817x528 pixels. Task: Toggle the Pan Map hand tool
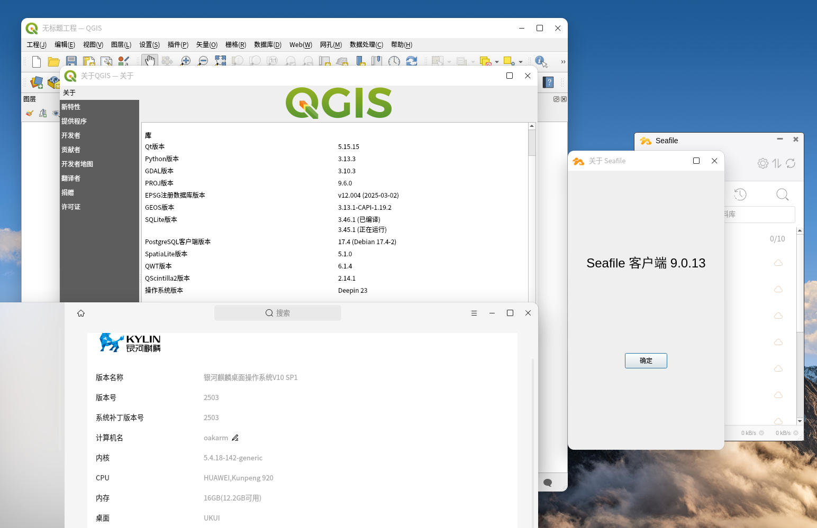(x=150, y=61)
